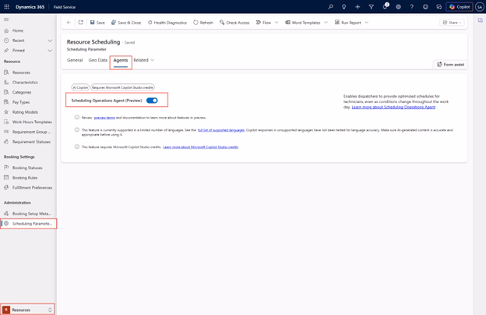Click Save in command bar

pos(97,23)
